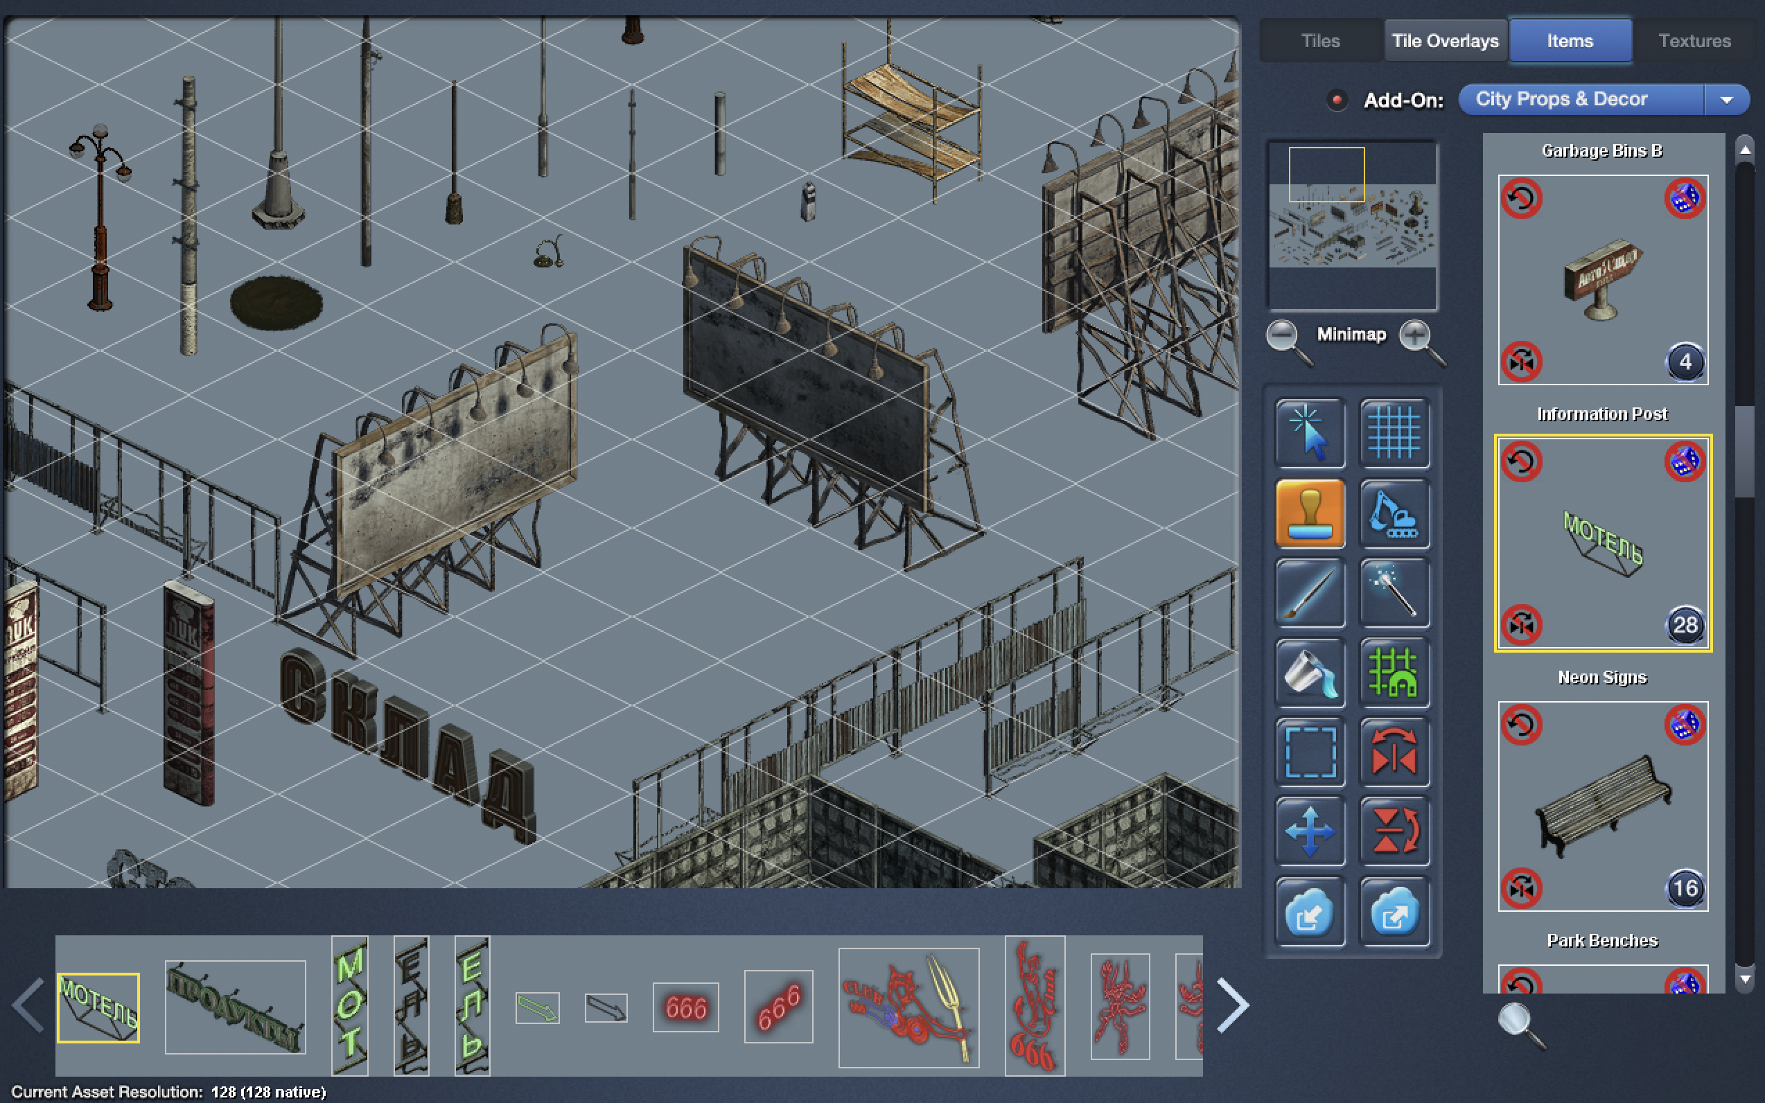The image size is (1765, 1103).
Task: Switch to the Tiles tab
Action: point(1320,41)
